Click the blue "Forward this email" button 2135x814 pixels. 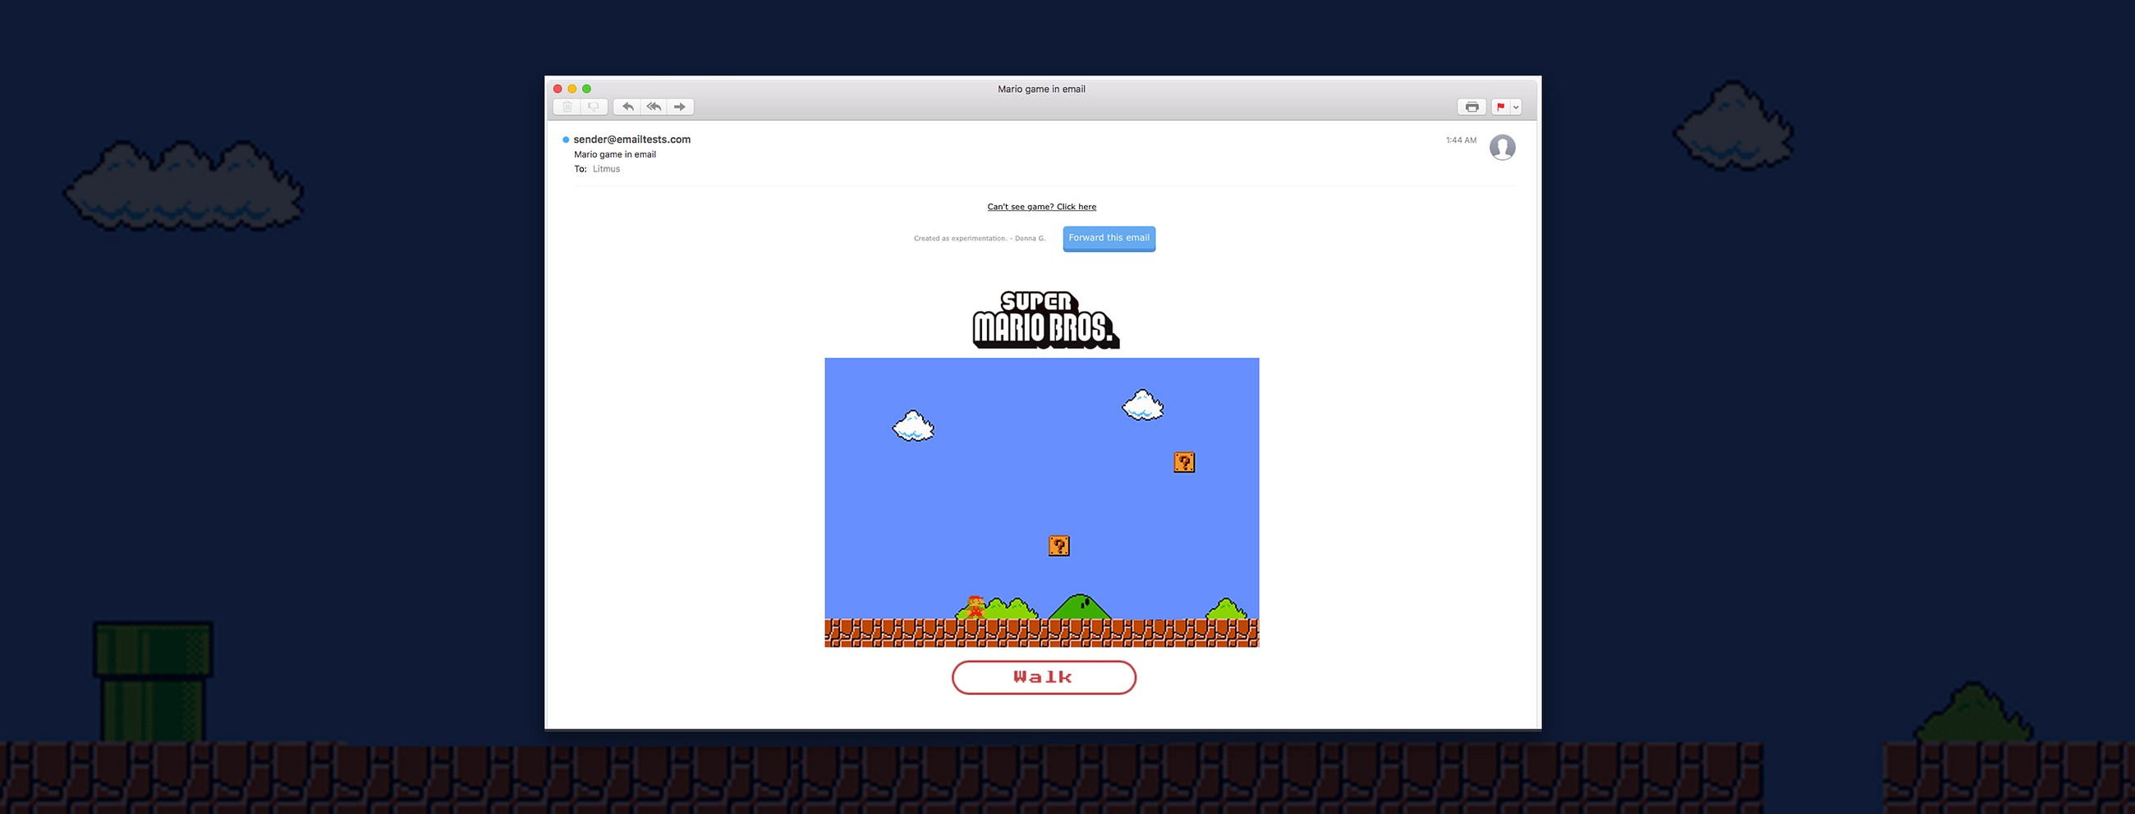[1109, 239]
